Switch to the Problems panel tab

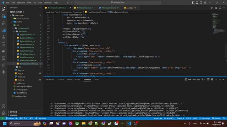(50, 79)
